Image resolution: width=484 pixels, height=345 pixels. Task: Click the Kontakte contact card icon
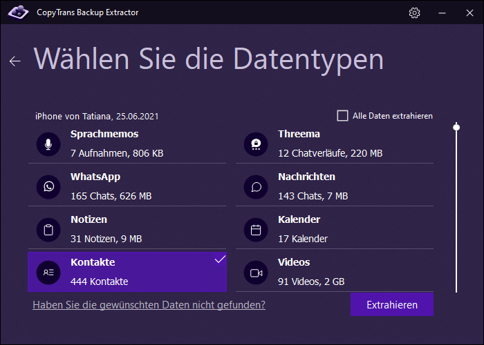(48, 273)
